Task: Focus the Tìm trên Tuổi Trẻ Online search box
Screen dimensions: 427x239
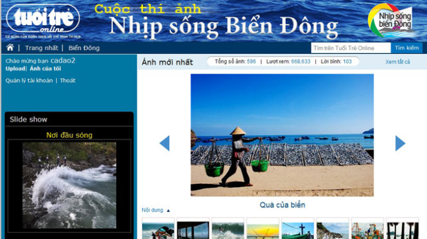Action: (x=351, y=48)
